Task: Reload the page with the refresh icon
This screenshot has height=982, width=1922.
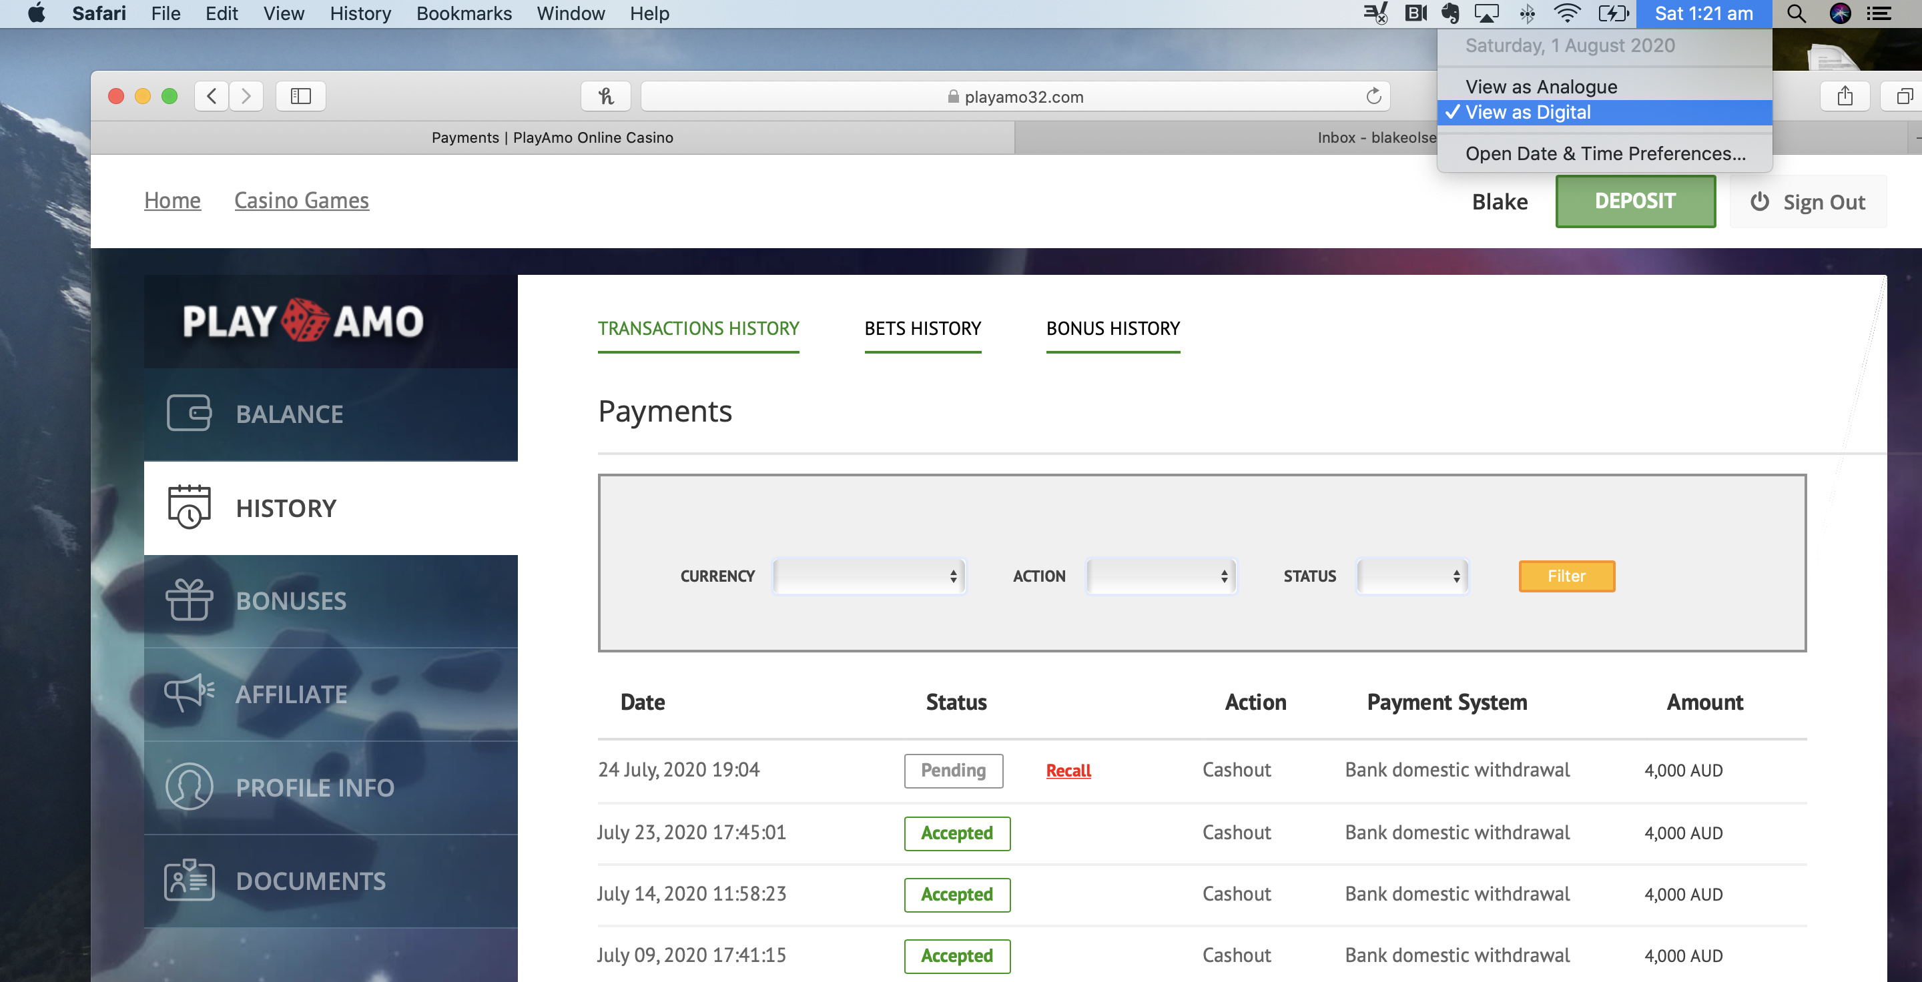Action: click(x=1373, y=96)
